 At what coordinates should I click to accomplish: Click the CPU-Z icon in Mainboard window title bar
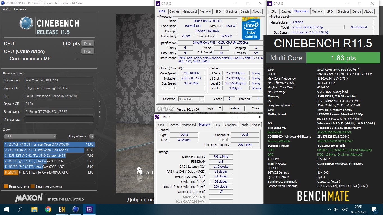pos(270,3)
